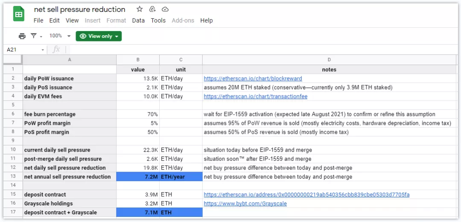Image resolution: width=461 pixels, height=222 pixels.
Task: Open the Data menu
Action: (x=138, y=20)
